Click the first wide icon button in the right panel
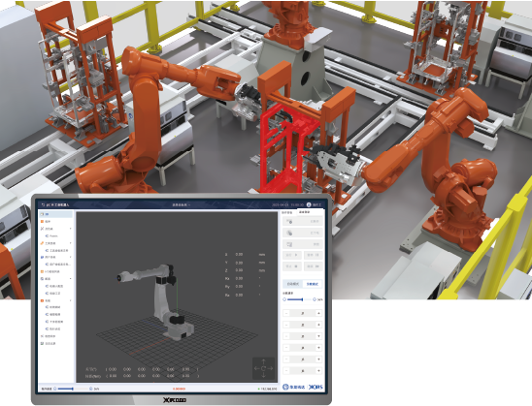 pyautogui.click(x=303, y=221)
